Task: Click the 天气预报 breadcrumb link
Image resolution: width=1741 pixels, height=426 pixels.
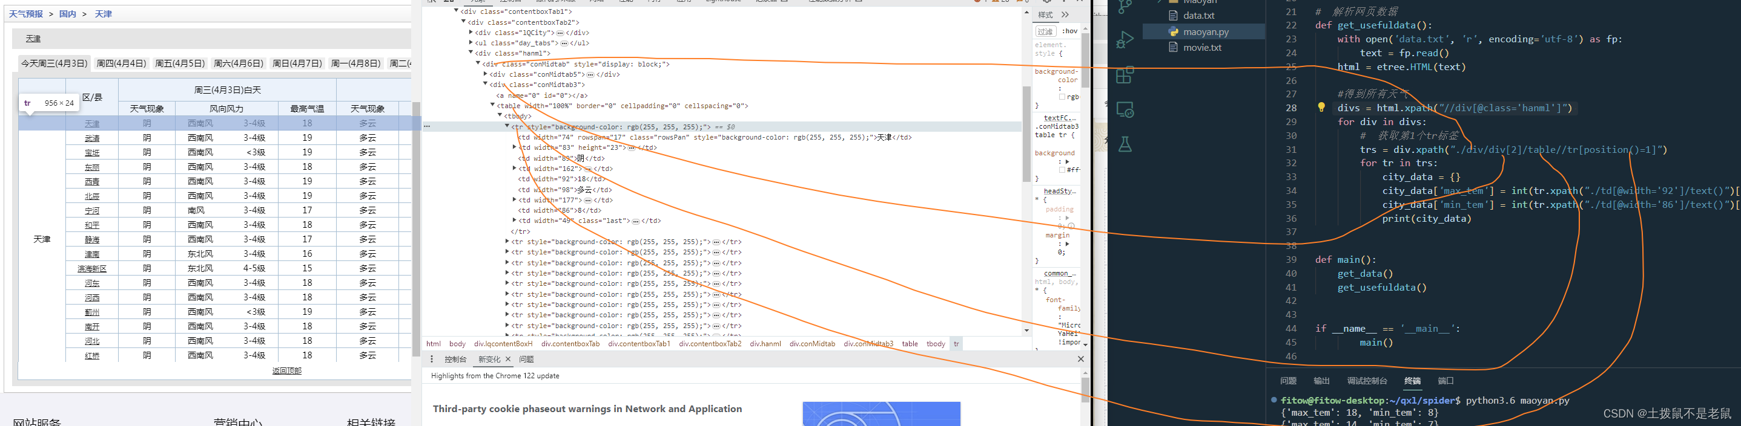Action: click(25, 14)
